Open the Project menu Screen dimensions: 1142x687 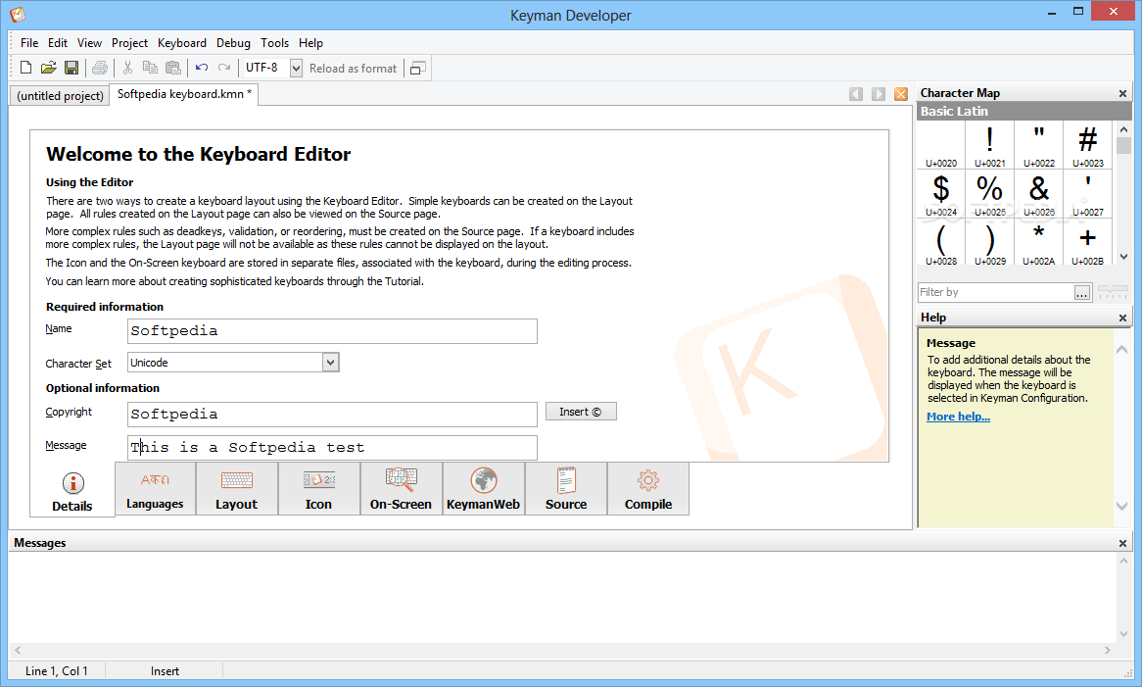tap(129, 43)
